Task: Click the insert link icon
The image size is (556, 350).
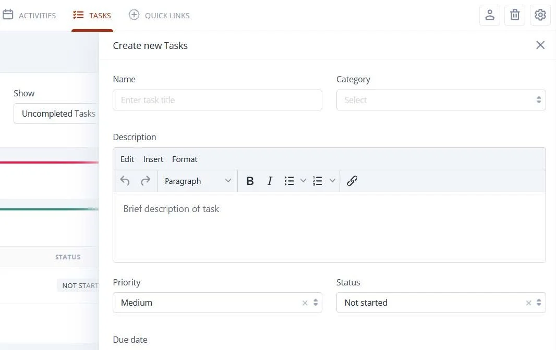Action: point(352,181)
